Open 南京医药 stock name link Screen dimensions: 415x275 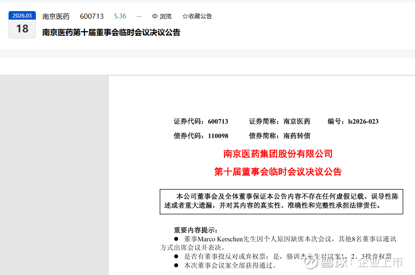coord(56,16)
